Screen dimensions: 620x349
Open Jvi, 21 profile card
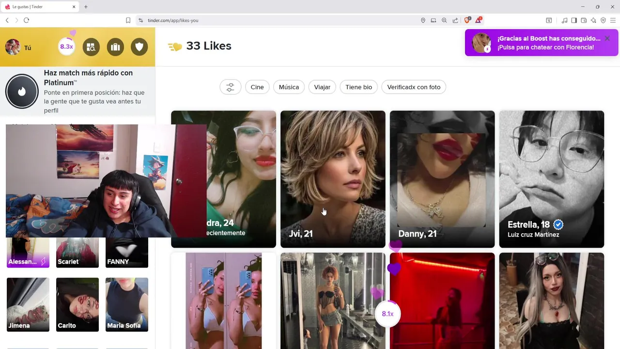[333, 179]
